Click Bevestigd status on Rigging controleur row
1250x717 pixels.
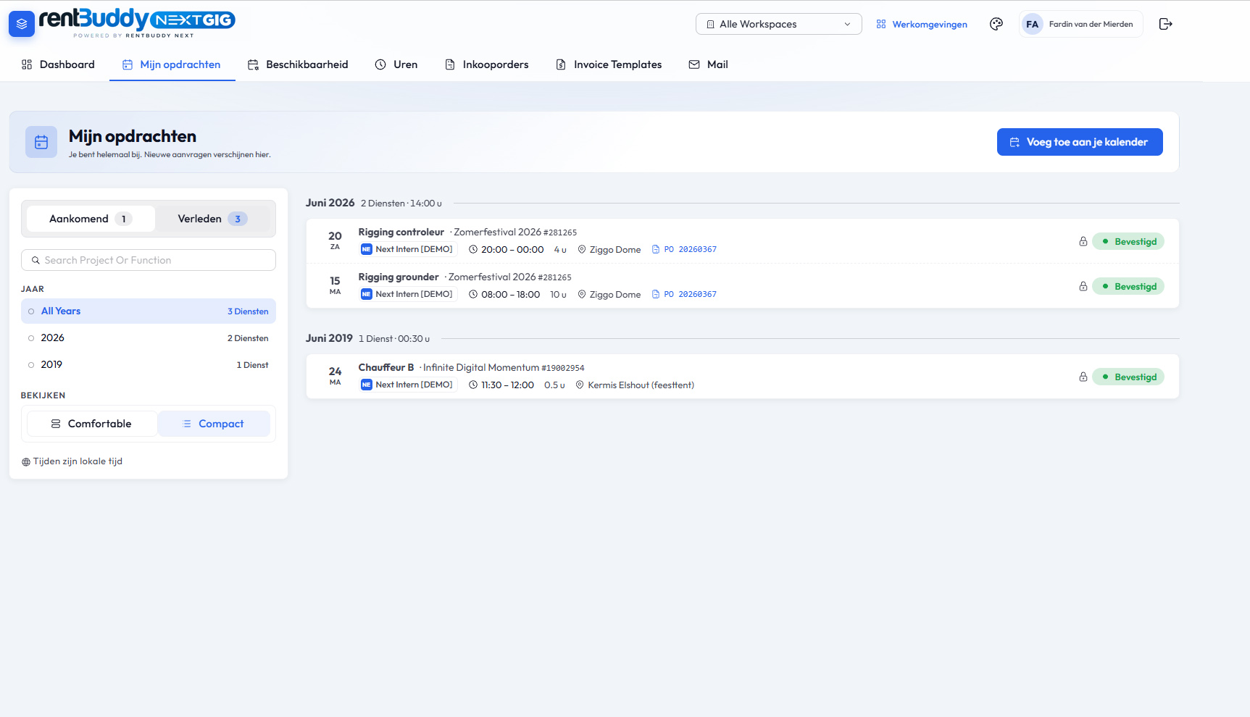point(1128,241)
